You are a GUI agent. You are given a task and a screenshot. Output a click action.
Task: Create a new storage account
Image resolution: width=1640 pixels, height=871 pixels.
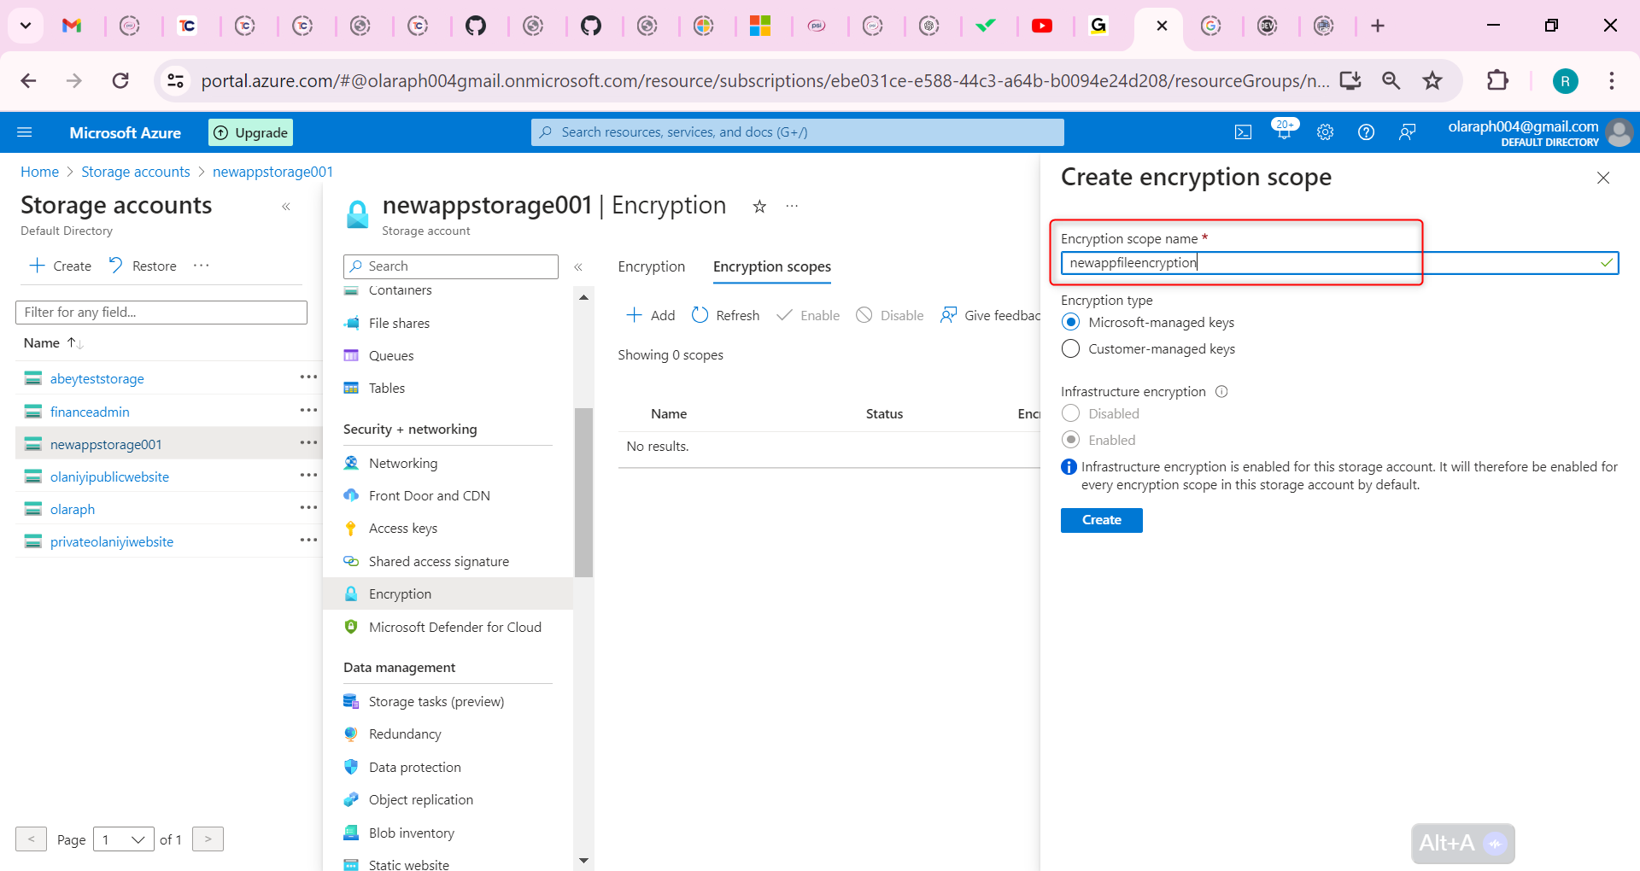point(61,266)
